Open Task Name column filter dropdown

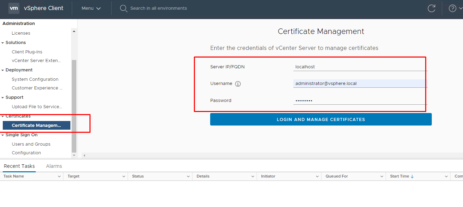59,176
